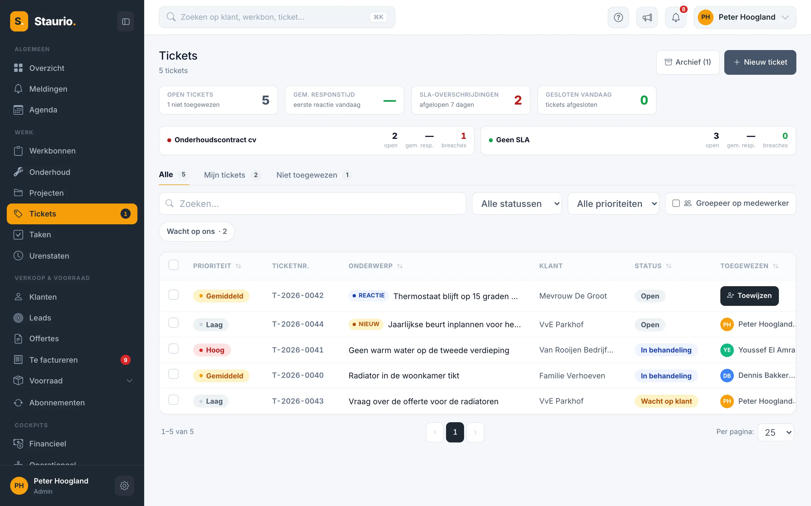Open Peter Hoogland user menu in top bar
This screenshot has width=811, height=506.
[745, 17]
